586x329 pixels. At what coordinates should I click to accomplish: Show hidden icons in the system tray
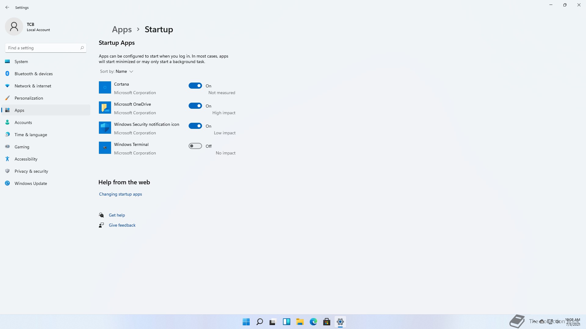534,321
